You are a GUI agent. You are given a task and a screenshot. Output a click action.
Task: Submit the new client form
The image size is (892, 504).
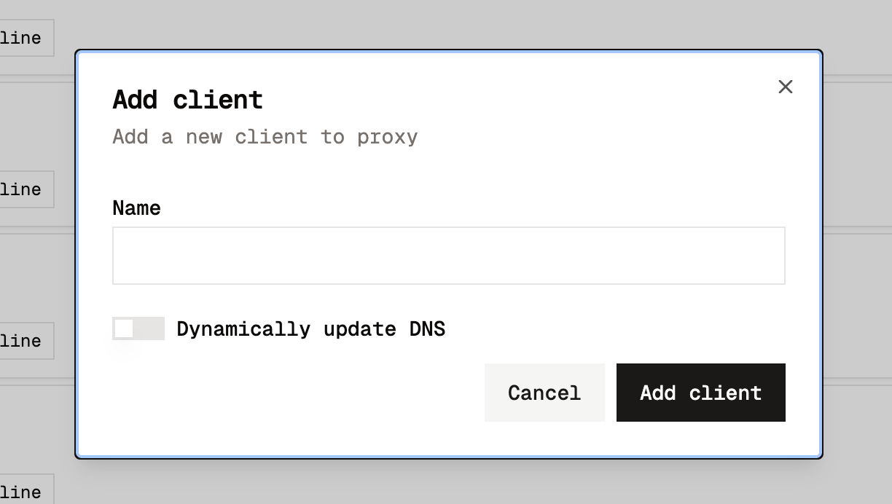pyautogui.click(x=700, y=393)
